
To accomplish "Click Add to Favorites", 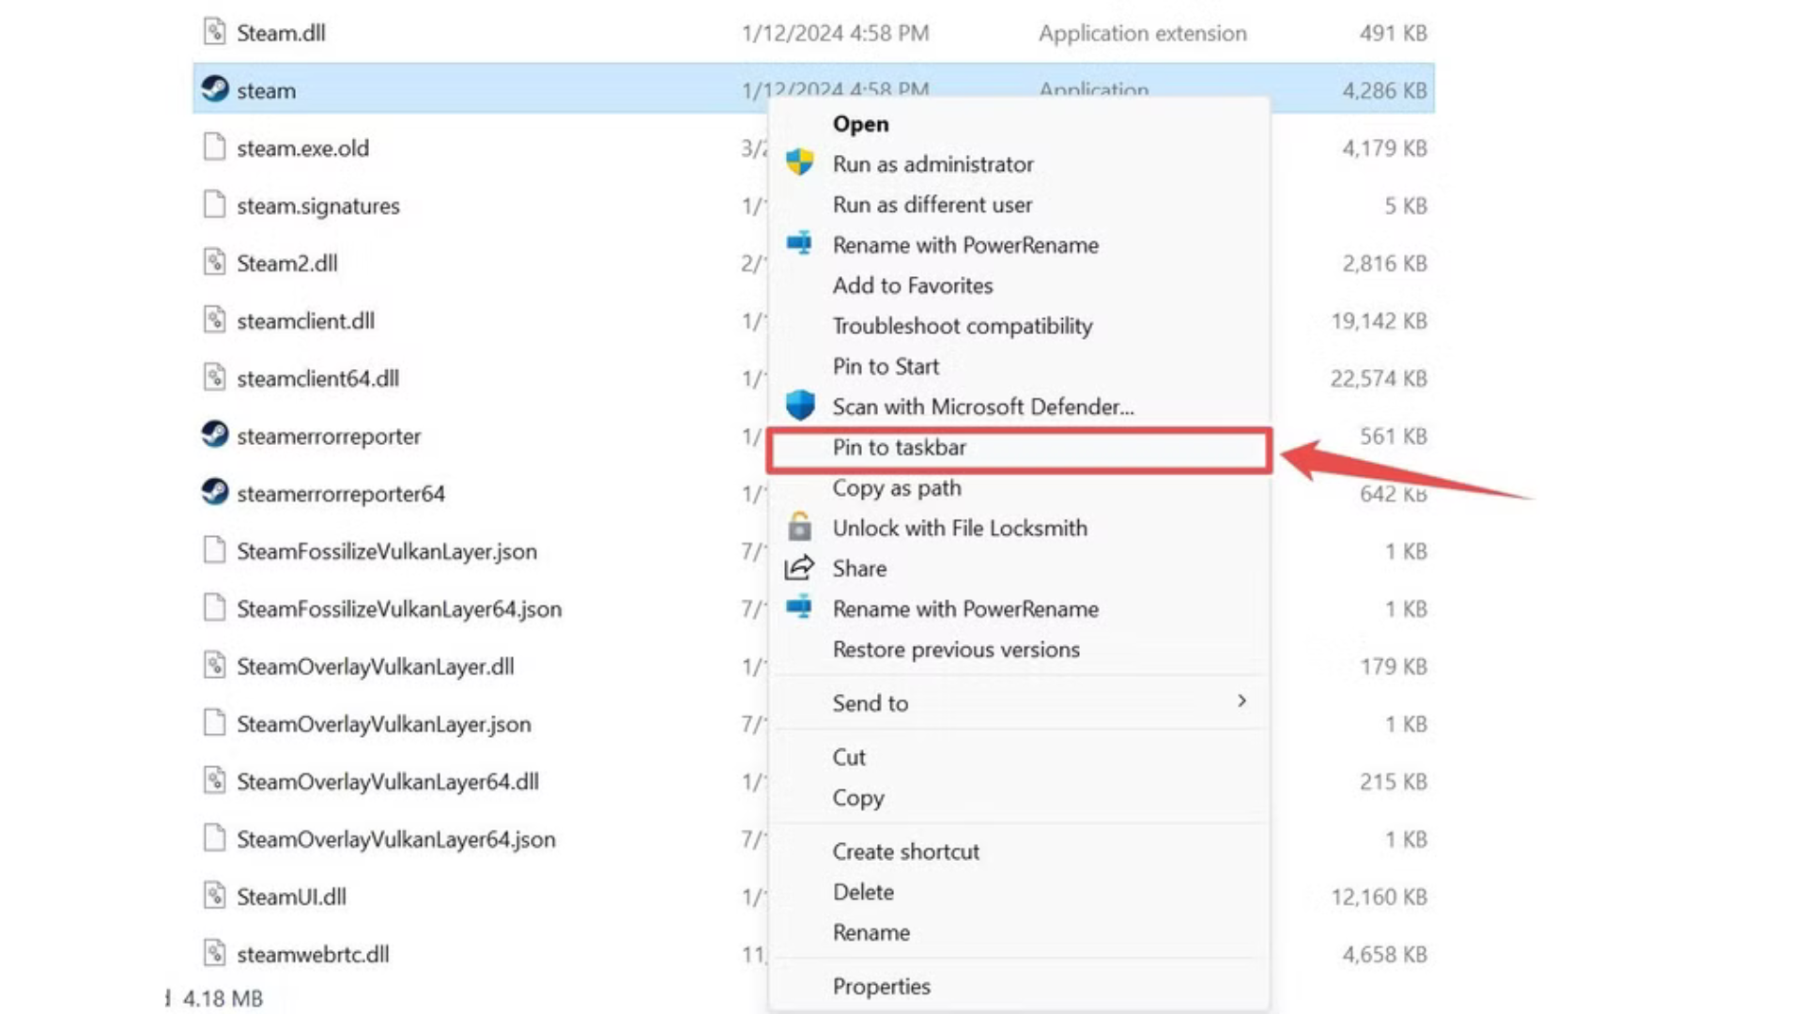I will 912,285.
